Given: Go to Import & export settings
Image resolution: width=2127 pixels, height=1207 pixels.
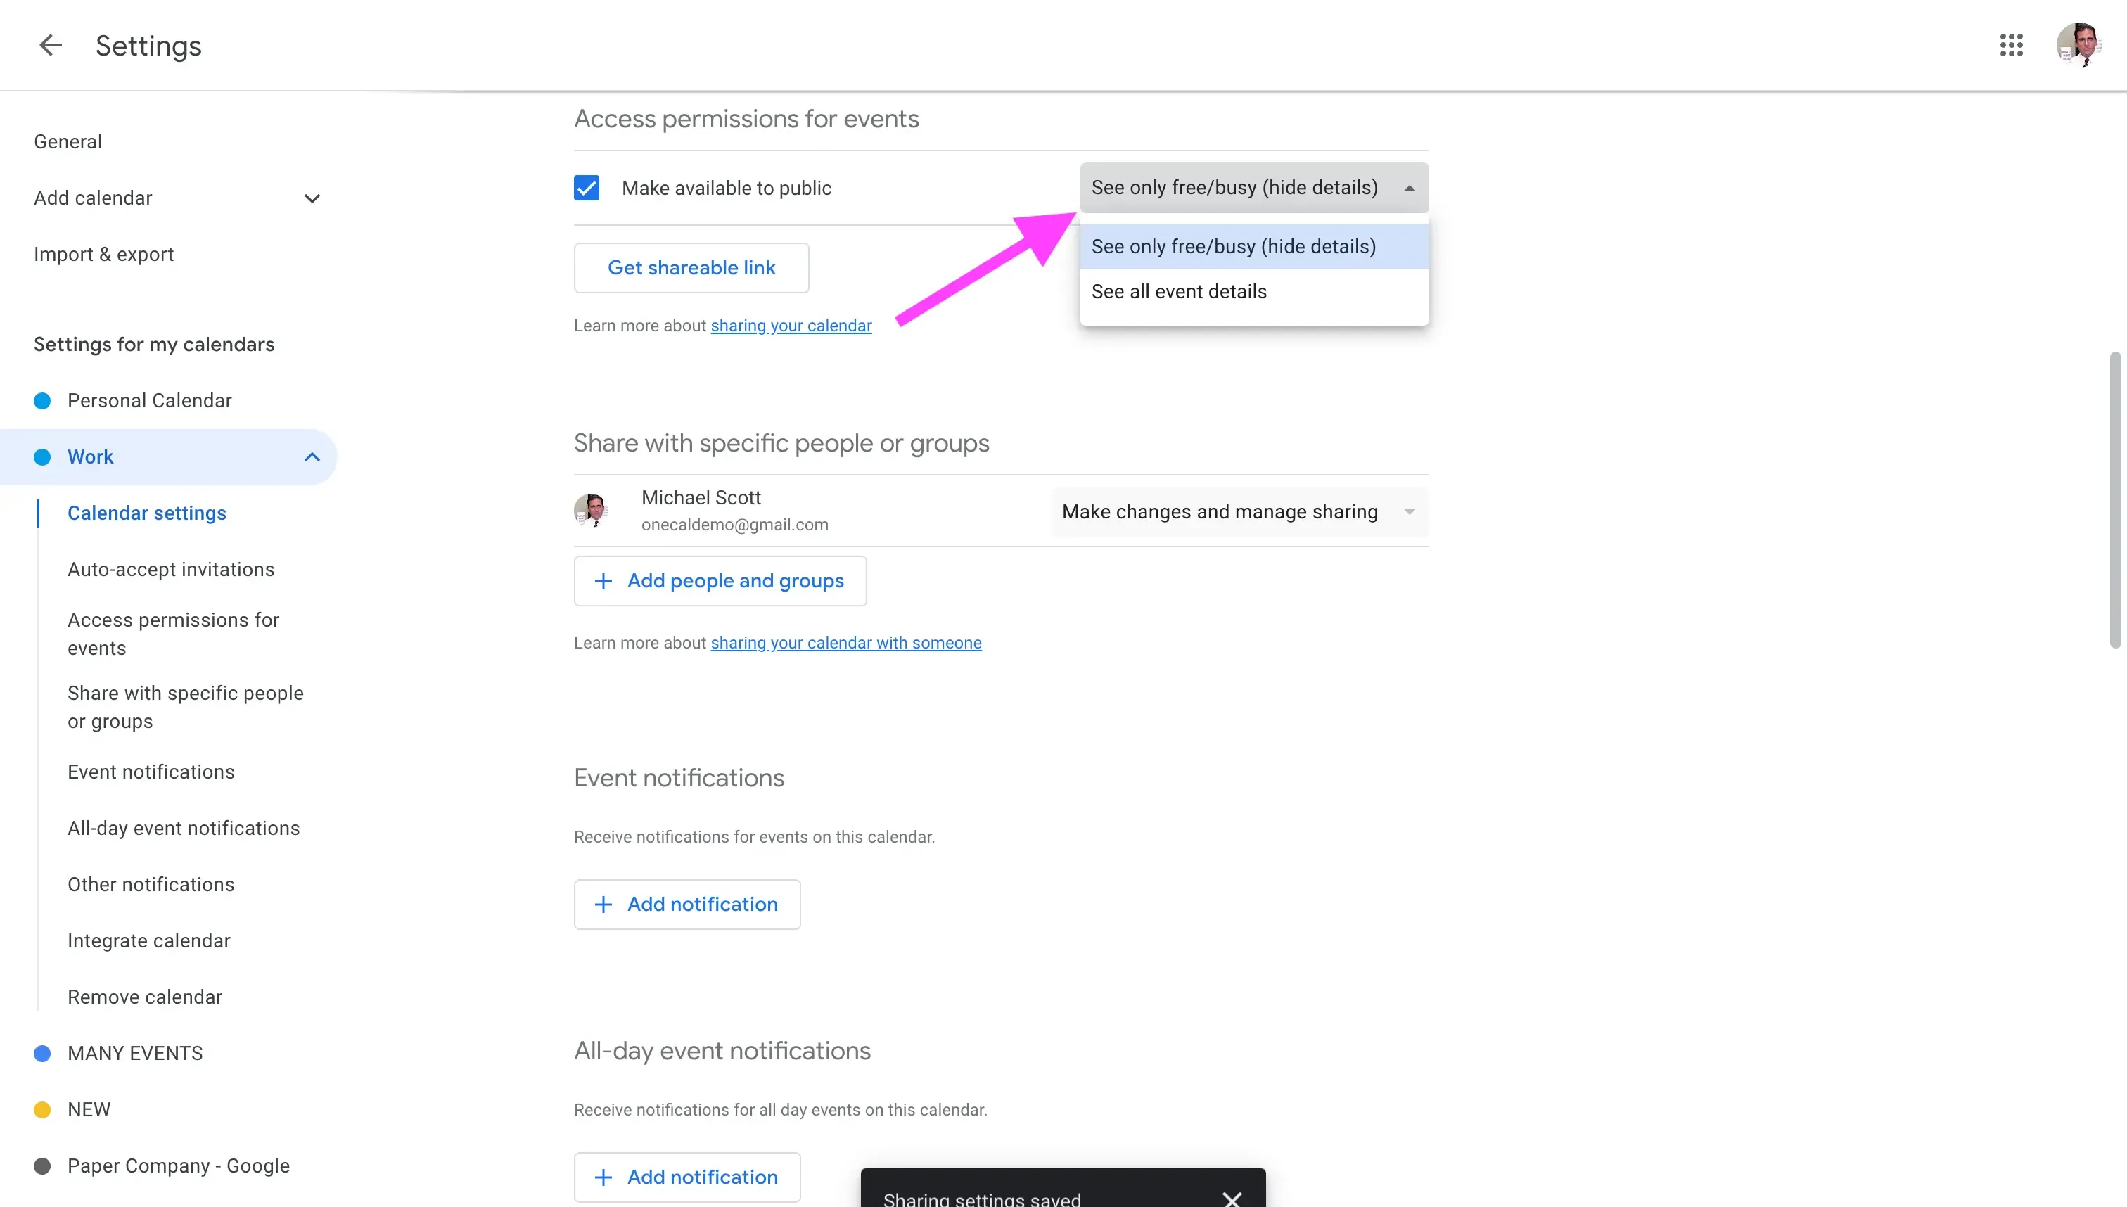Looking at the screenshot, I should pos(103,254).
